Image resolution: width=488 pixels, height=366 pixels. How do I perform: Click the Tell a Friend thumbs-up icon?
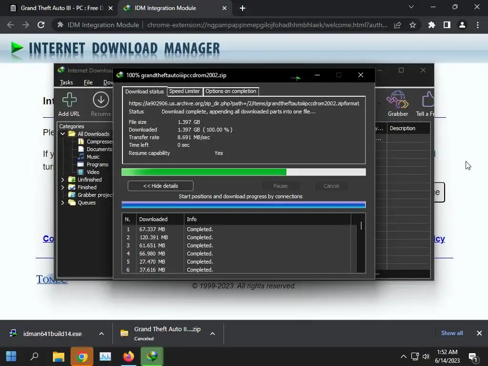click(428, 99)
